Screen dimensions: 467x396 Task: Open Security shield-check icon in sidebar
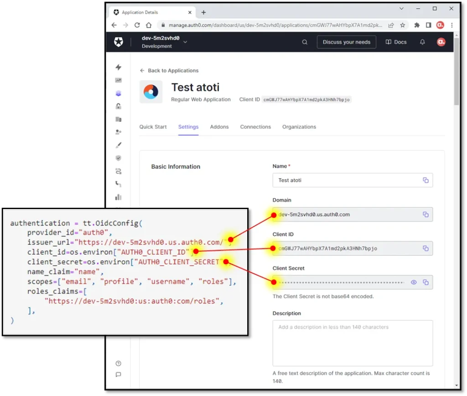pyautogui.click(x=119, y=158)
